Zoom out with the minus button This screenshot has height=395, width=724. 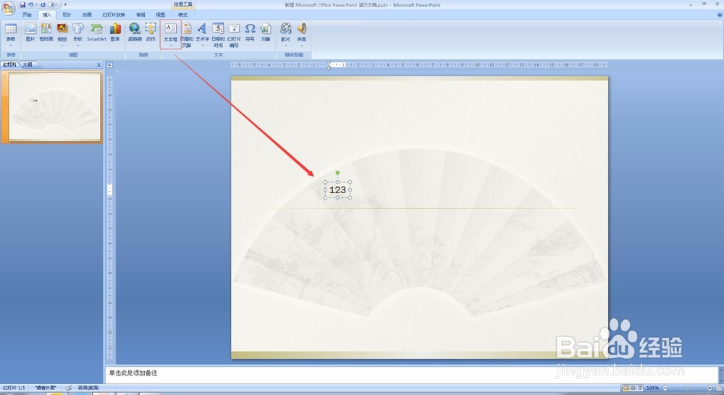(665, 388)
